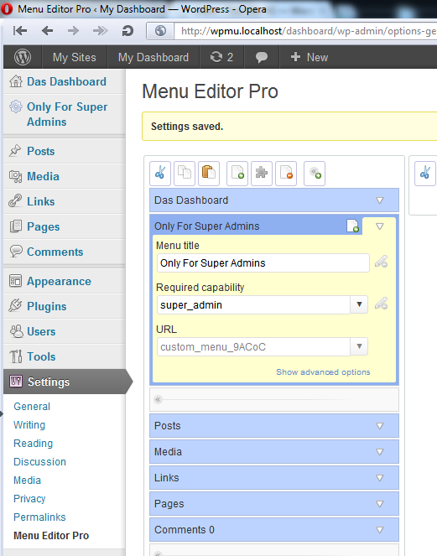Click the Opera rewind button

(x=20, y=31)
